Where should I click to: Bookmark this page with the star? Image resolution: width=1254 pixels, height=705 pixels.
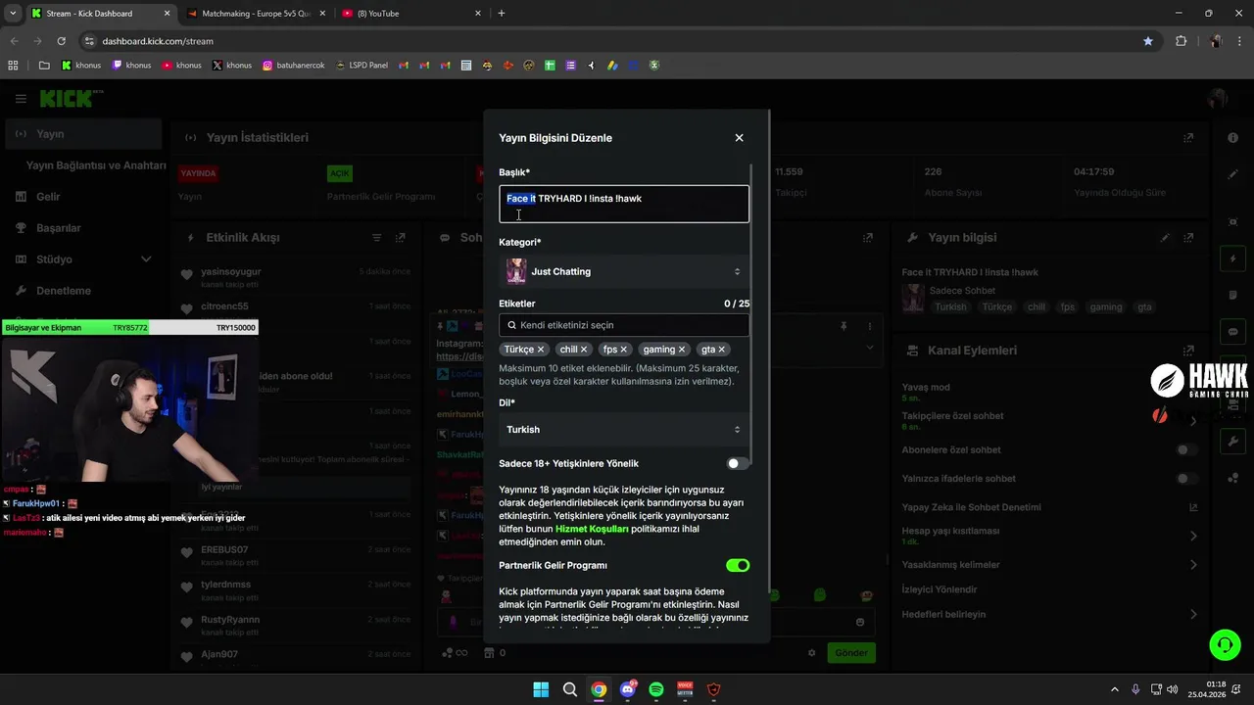pyautogui.click(x=1148, y=41)
